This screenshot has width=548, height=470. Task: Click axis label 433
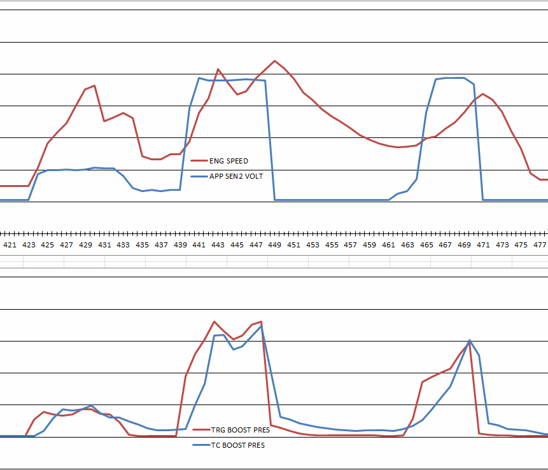click(x=123, y=245)
